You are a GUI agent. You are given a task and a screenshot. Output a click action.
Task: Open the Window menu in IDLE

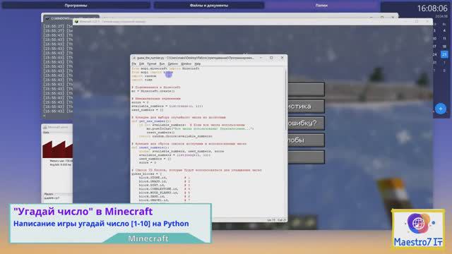pyautogui.click(x=186, y=64)
